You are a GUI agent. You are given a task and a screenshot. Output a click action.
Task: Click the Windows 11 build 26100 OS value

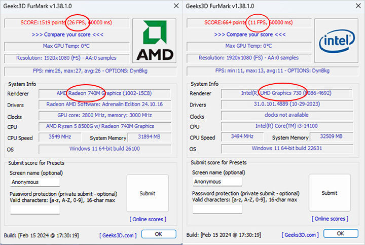point(104,149)
